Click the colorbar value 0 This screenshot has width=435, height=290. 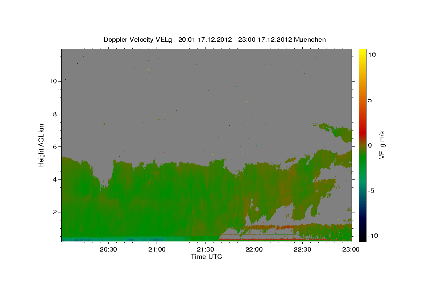370,145
